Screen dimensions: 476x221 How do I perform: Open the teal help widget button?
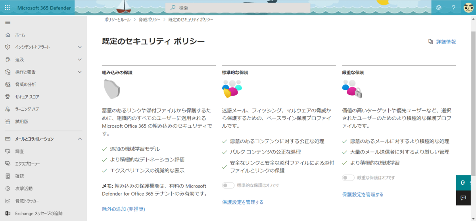463,183
